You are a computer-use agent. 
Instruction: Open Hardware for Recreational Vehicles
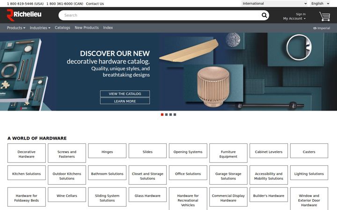coord(188,199)
